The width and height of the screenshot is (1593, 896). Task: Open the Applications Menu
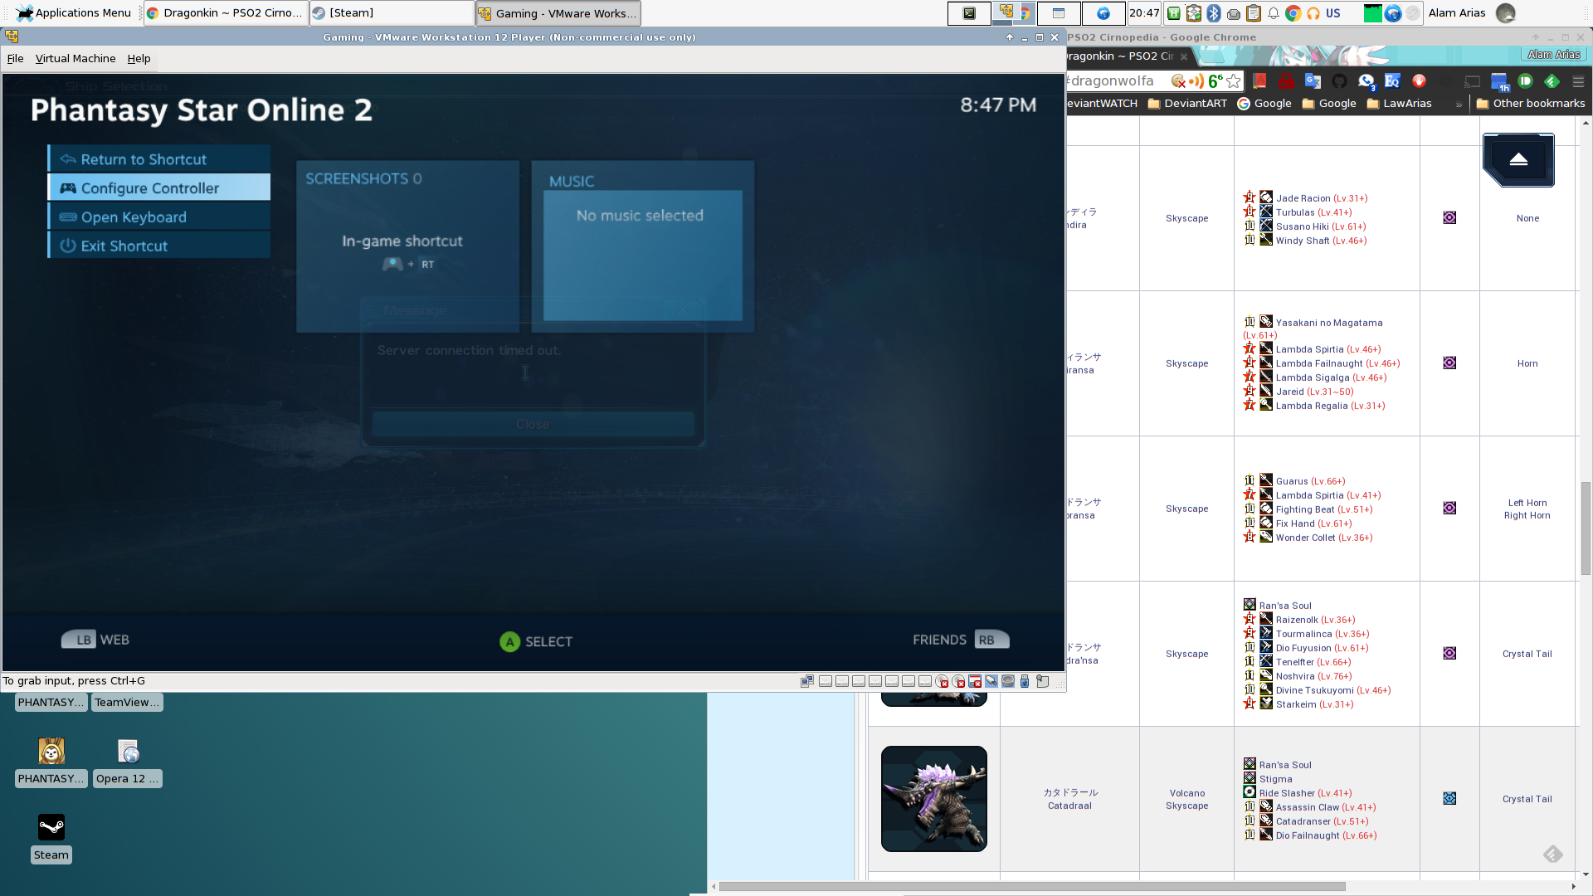click(x=73, y=12)
